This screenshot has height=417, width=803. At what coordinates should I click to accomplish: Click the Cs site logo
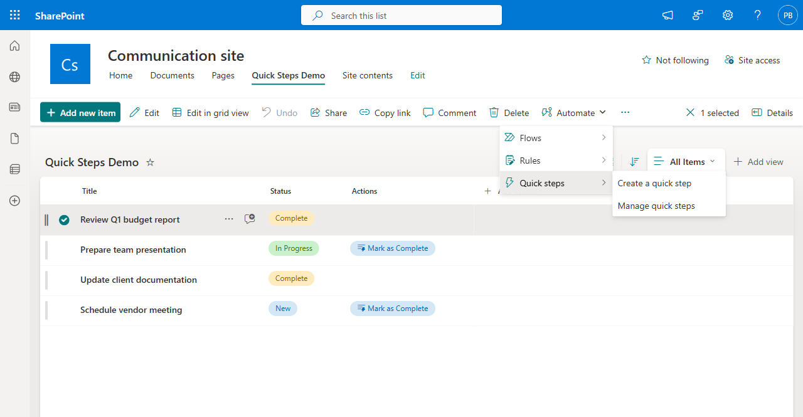70,64
